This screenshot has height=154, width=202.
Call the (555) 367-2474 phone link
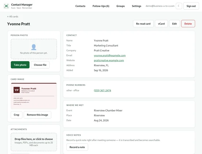coord(102,90)
